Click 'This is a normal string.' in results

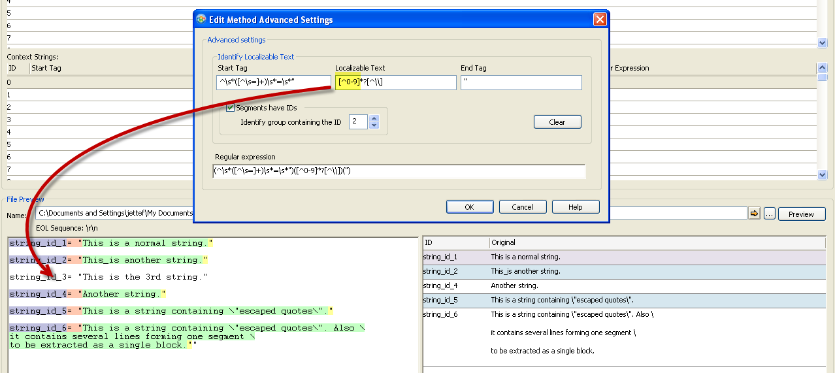(x=526, y=257)
